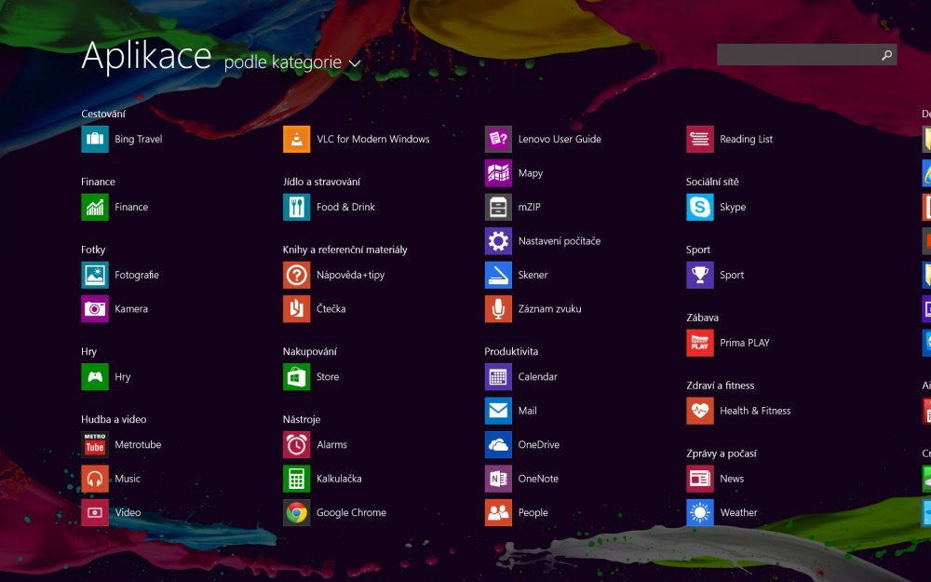Image resolution: width=931 pixels, height=582 pixels.
Task: Open the Kalkulačka calculator icon
Action: [x=296, y=478]
